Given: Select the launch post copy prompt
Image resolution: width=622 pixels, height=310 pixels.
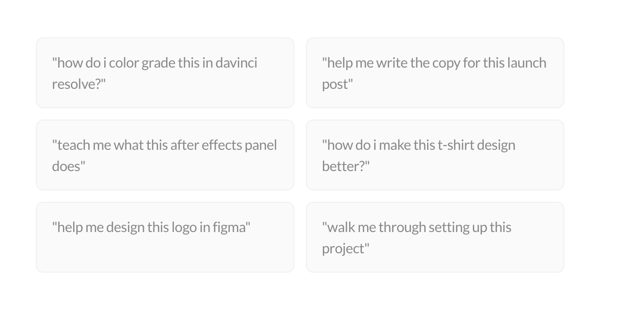Looking at the screenshot, I should pos(435,73).
